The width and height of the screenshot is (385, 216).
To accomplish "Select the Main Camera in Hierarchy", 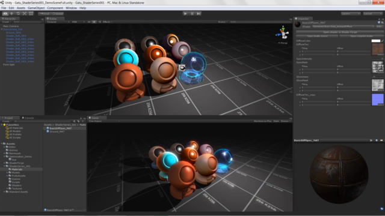I will pyautogui.click(x=11, y=26).
